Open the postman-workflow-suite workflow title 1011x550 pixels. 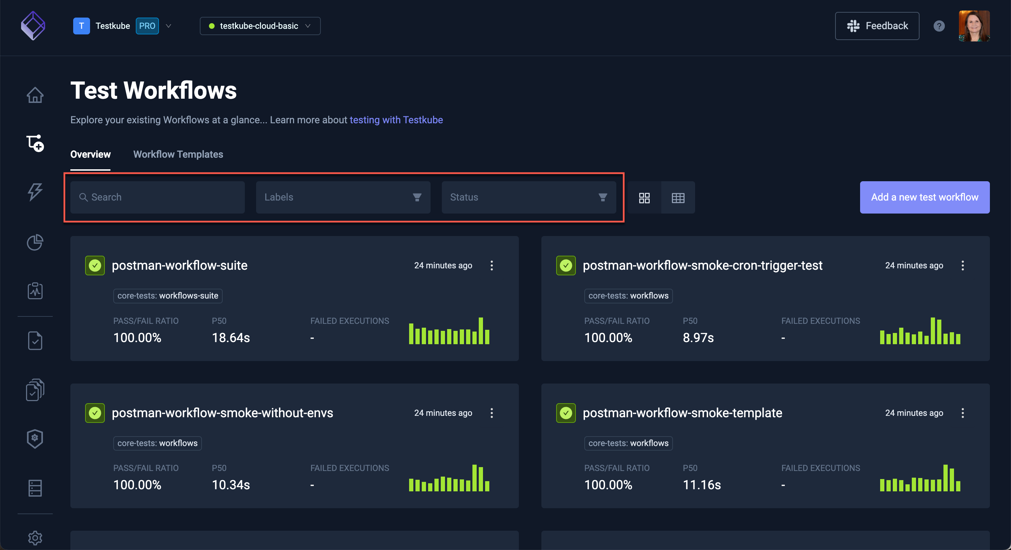[x=180, y=266]
